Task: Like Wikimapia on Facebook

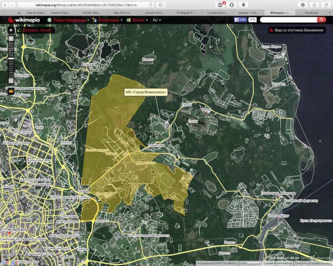Action: click(240, 20)
